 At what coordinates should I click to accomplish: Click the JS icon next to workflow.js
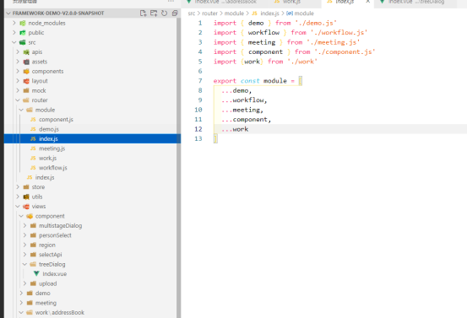pyautogui.click(x=33, y=168)
